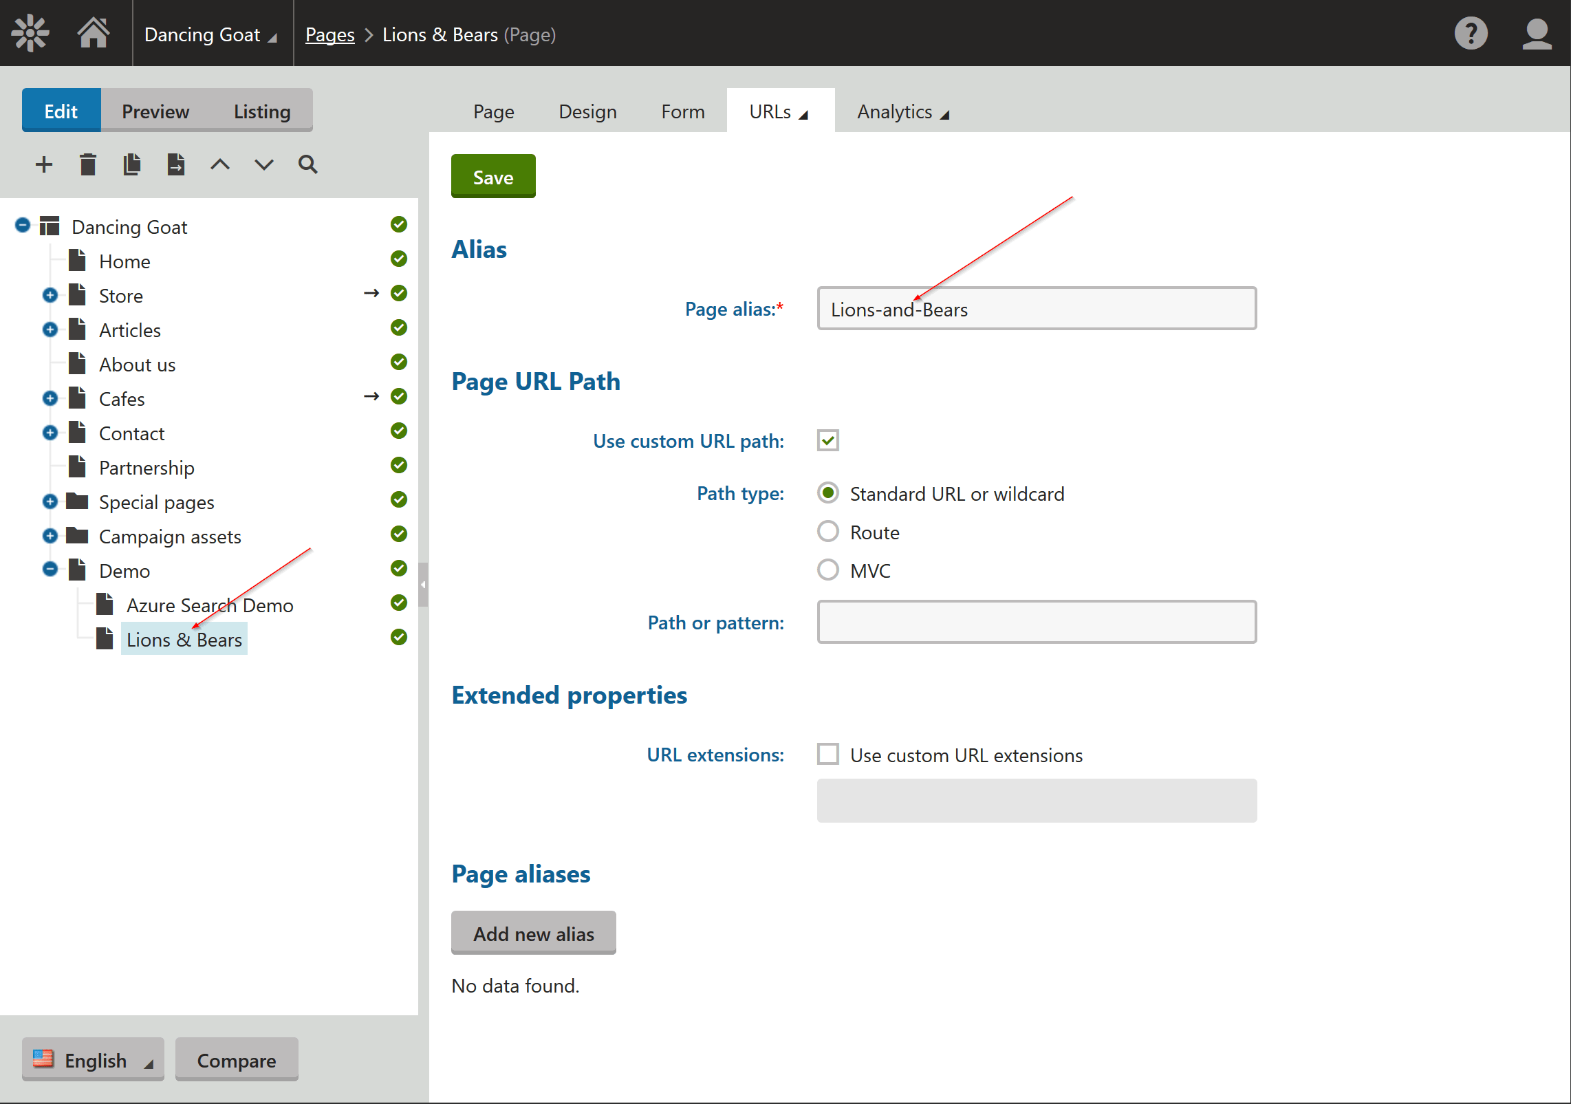This screenshot has height=1104, width=1571.
Task: Expand the Campaign assets folder
Action: pyautogui.click(x=50, y=536)
